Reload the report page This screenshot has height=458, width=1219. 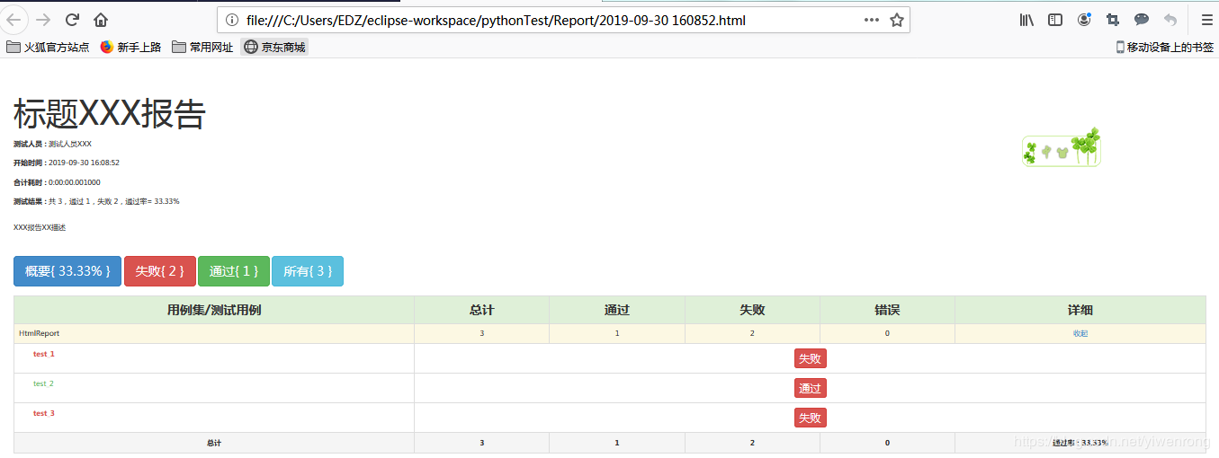coord(73,20)
